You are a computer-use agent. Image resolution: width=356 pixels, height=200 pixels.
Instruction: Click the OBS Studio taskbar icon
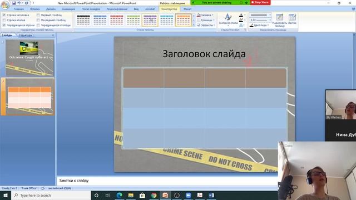tap(177, 195)
